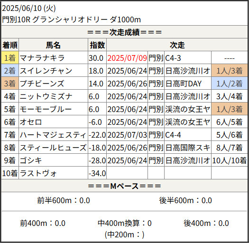The width and height of the screenshot is (249, 243).
Task: Select the スイレンチャン row name
Action: coord(46,71)
